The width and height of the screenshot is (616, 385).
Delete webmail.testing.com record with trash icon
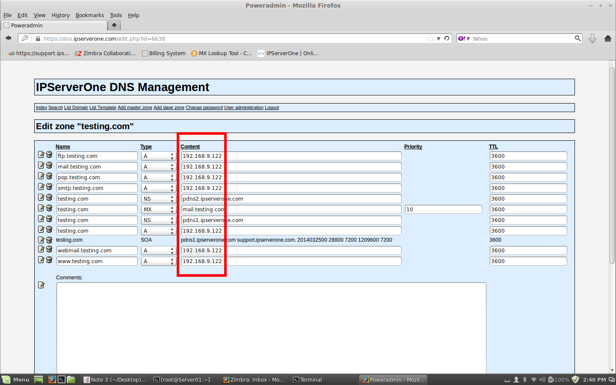49,249
